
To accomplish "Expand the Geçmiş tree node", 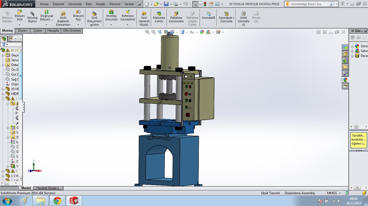I will [3, 55].
